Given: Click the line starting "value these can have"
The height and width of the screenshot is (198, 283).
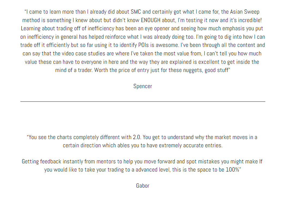Looking at the screenshot, I should tap(142, 62).
